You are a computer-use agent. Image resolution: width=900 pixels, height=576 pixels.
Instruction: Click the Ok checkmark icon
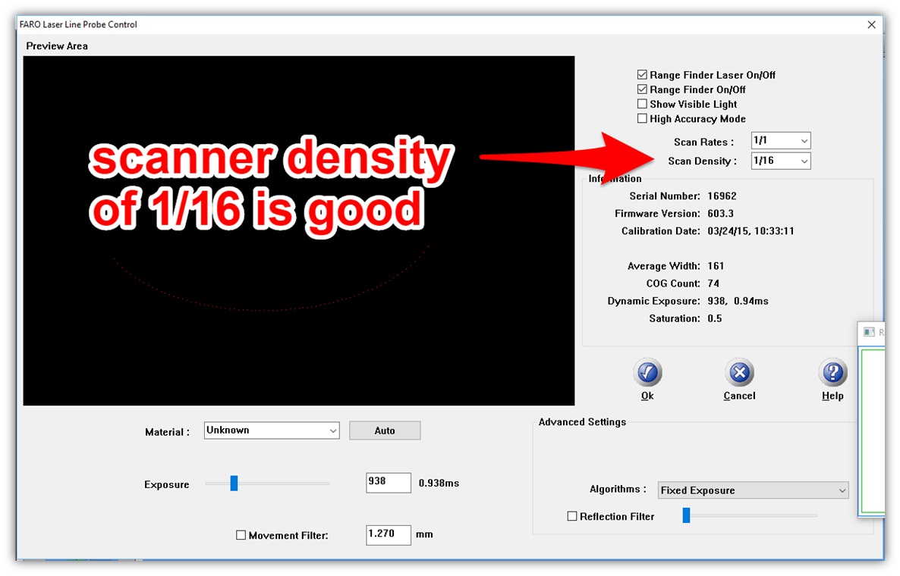tap(647, 373)
